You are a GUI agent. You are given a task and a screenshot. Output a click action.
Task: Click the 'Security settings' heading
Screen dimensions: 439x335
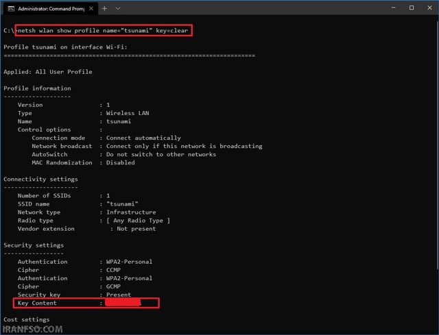[x=34, y=245]
